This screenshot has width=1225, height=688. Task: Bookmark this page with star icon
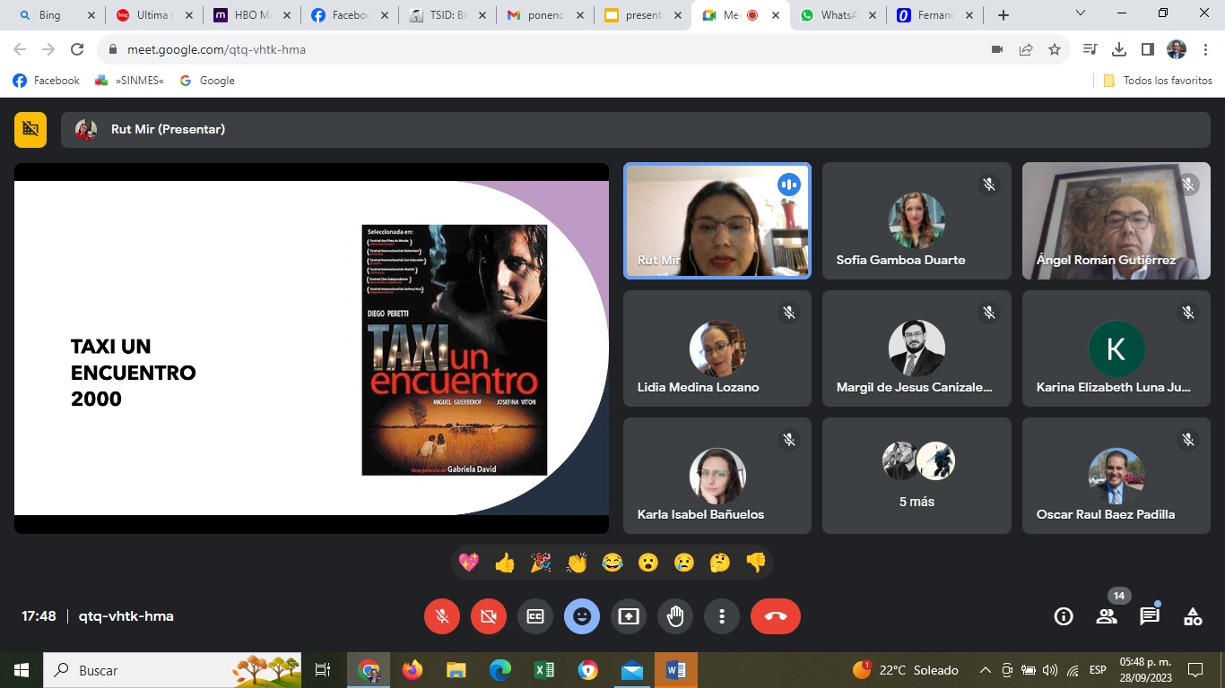1055,49
